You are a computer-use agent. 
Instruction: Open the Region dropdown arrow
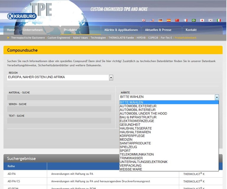tap(111, 78)
